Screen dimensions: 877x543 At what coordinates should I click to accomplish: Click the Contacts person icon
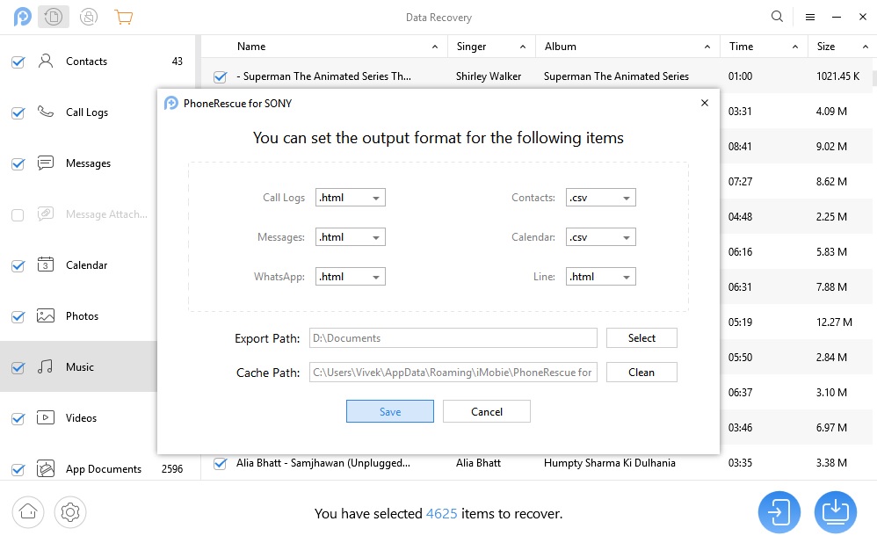[x=46, y=61]
